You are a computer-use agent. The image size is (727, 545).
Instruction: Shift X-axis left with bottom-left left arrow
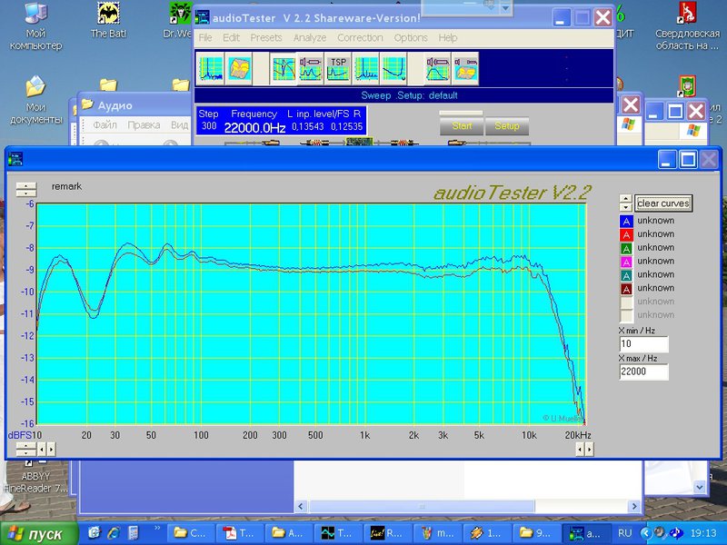[x=42, y=449]
